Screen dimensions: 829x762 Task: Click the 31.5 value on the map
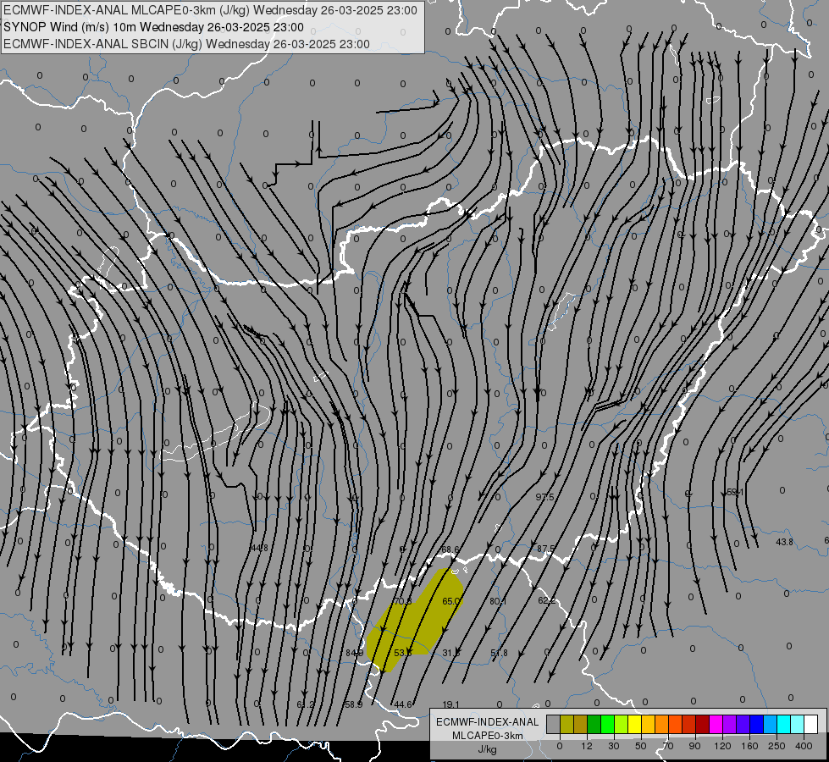(x=451, y=653)
